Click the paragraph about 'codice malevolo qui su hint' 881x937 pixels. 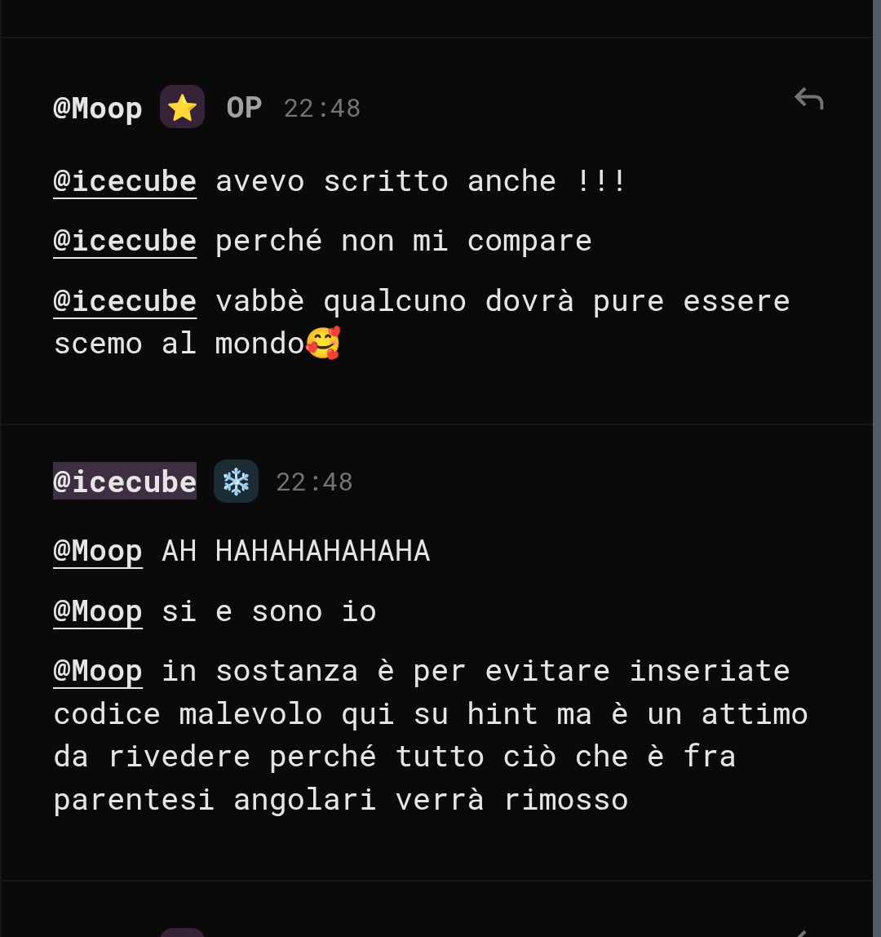coord(430,735)
